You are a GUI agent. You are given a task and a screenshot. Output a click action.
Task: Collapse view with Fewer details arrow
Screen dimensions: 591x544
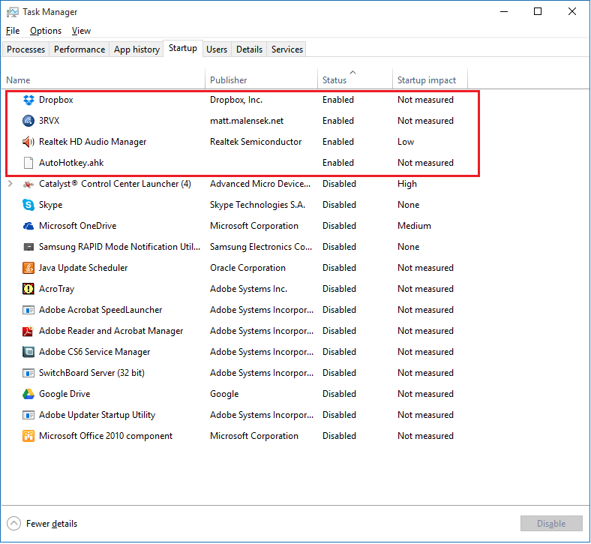[13, 524]
